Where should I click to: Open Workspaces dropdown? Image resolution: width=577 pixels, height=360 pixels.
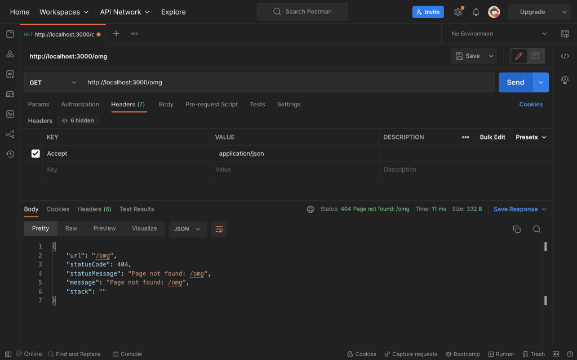click(64, 12)
